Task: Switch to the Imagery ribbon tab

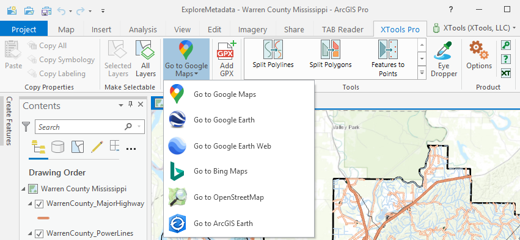Action: pos(252,29)
